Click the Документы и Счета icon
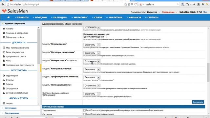This screenshot has height=118, width=210. (4, 56)
